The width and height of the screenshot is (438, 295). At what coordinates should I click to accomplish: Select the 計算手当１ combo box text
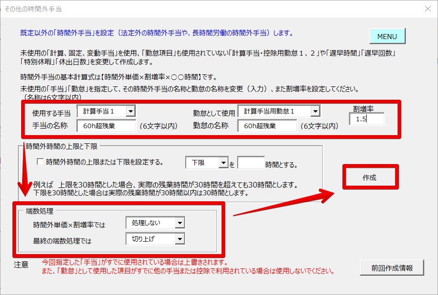[x=101, y=111]
